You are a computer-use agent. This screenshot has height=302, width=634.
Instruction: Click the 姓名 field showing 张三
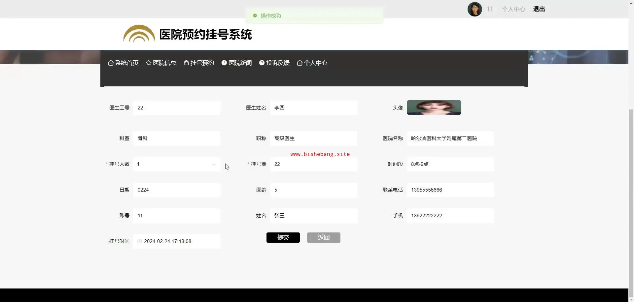[x=313, y=216]
